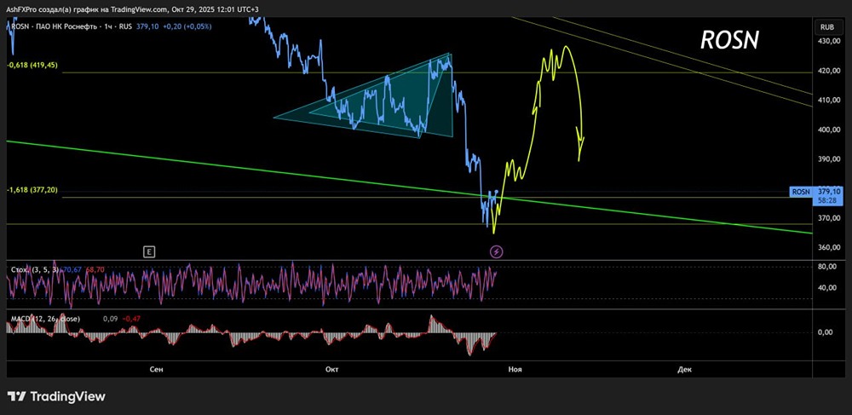Click the +0,20 (+0,05%) price change value
852x415 pixels.
187,26
